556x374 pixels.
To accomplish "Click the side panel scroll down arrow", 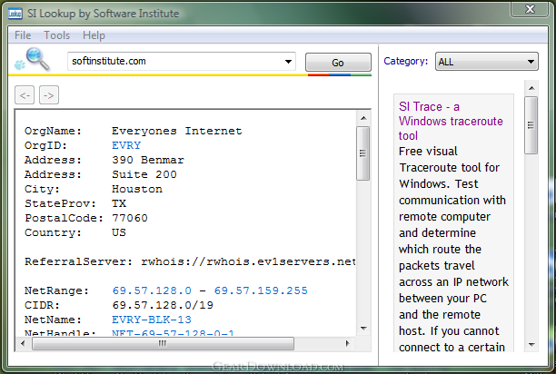I will pyautogui.click(x=531, y=344).
